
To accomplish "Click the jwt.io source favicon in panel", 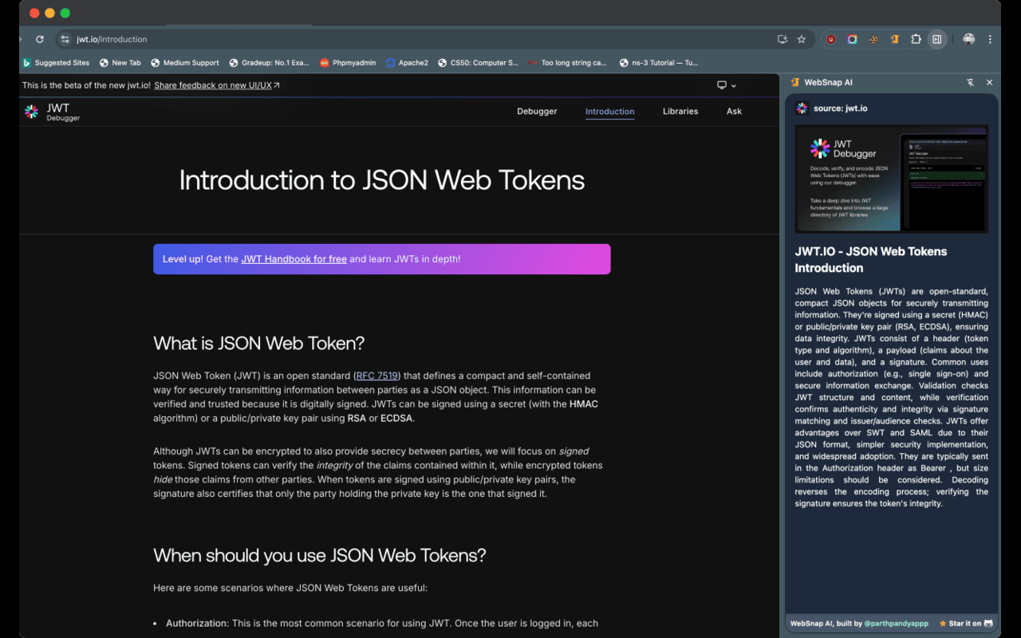I will click(x=802, y=108).
